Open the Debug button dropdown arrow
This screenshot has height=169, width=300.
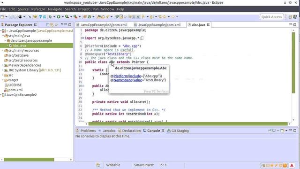(x=54, y=17)
